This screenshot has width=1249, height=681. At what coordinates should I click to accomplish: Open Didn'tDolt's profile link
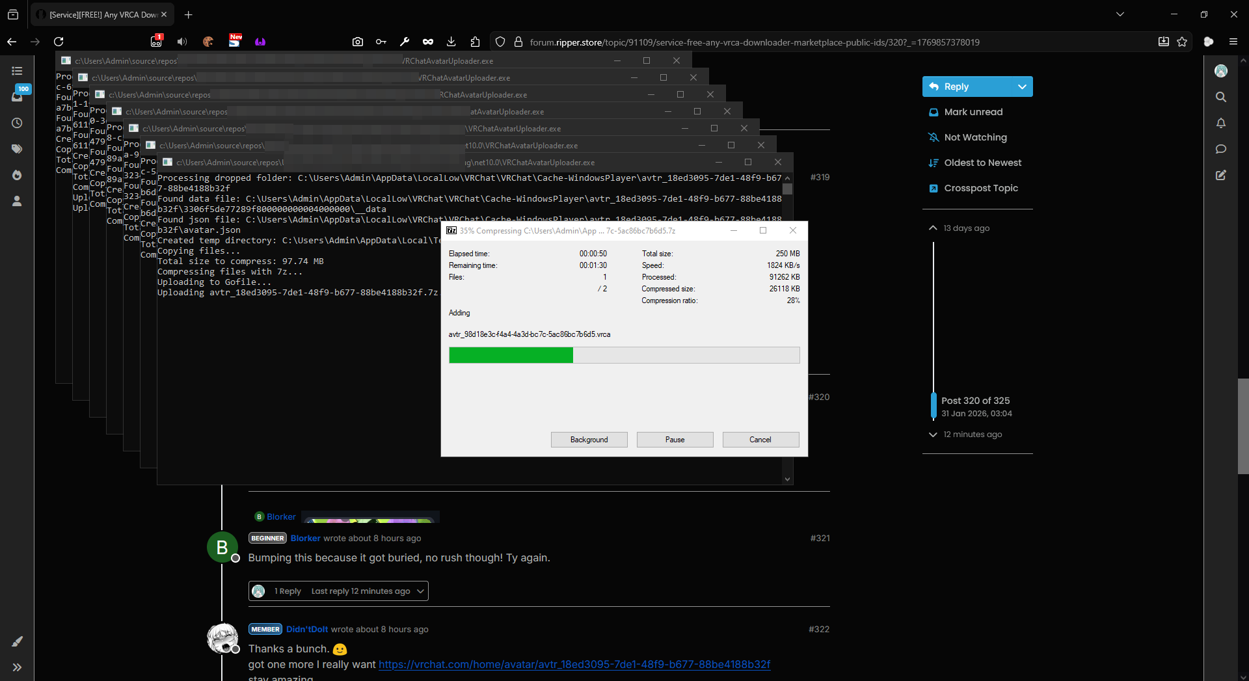point(307,629)
